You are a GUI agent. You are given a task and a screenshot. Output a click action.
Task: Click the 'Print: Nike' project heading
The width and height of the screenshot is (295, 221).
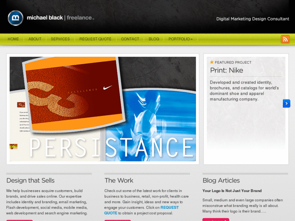click(226, 70)
